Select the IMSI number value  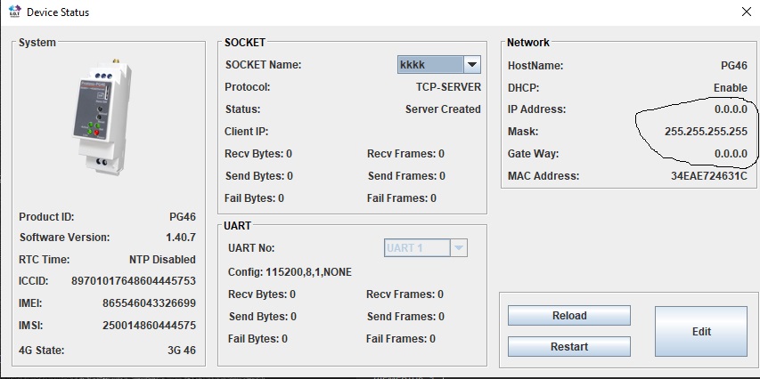[x=149, y=326]
